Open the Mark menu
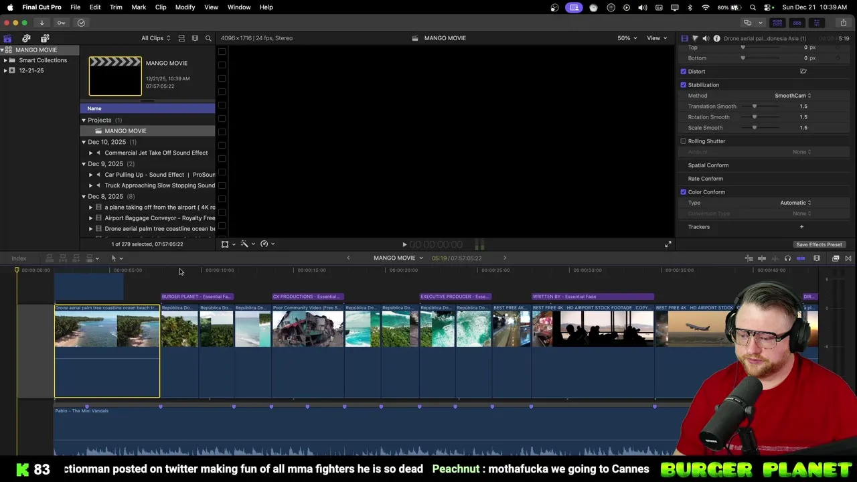The height and width of the screenshot is (482, 857). [x=139, y=7]
